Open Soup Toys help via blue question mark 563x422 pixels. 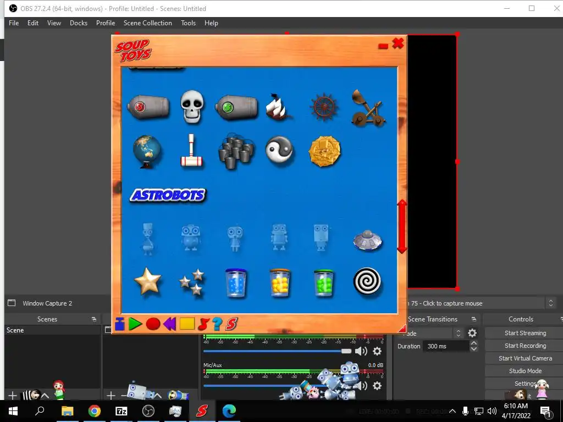(217, 324)
